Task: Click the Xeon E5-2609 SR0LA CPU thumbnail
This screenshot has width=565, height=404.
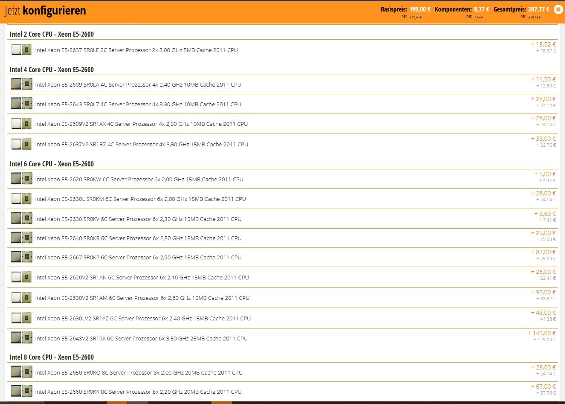Action: coord(21,84)
